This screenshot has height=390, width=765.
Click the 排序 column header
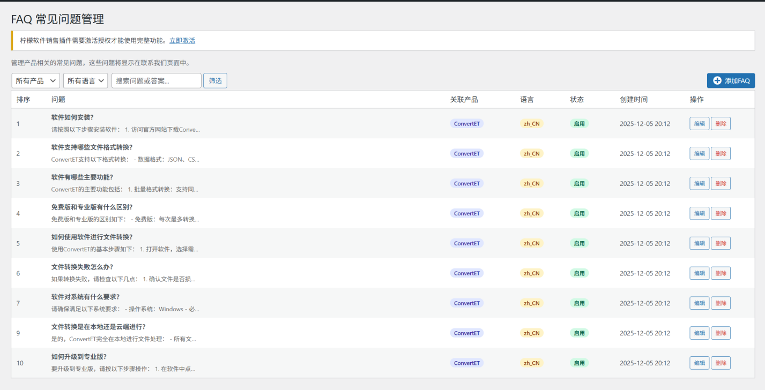[x=23, y=100]
